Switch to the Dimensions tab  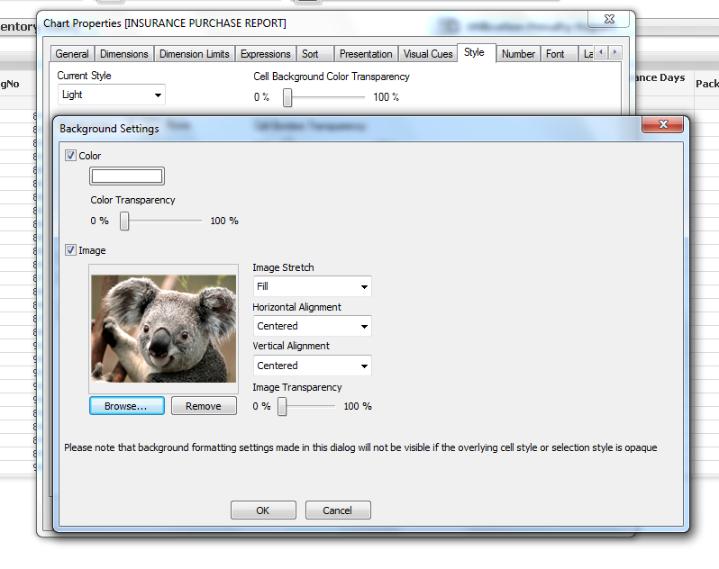click(x=124, y=54)
